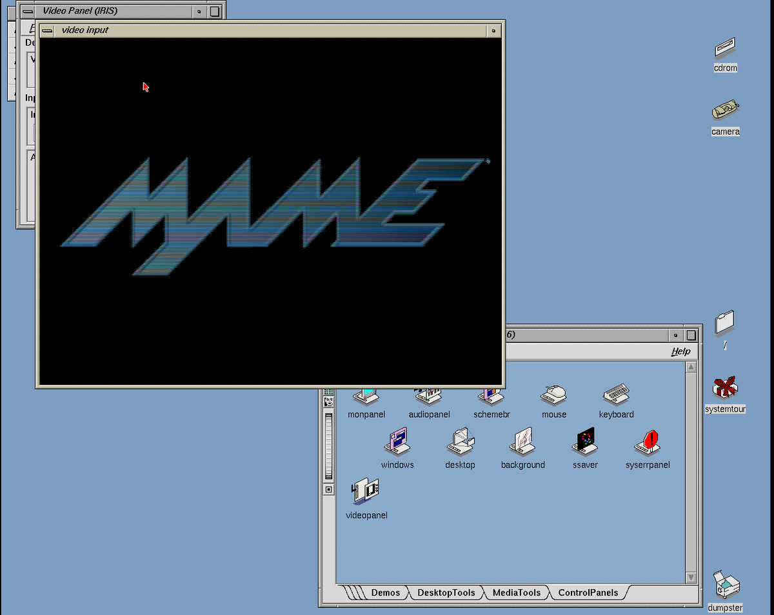This screenshot has width=774, height=615.
Task: Click the grid view icon in catalog sidebar
Action: (x=329, y=391)
